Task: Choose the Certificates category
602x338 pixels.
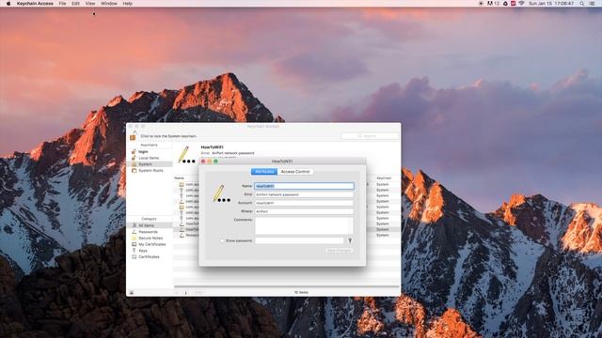Action: pos(150,256)
